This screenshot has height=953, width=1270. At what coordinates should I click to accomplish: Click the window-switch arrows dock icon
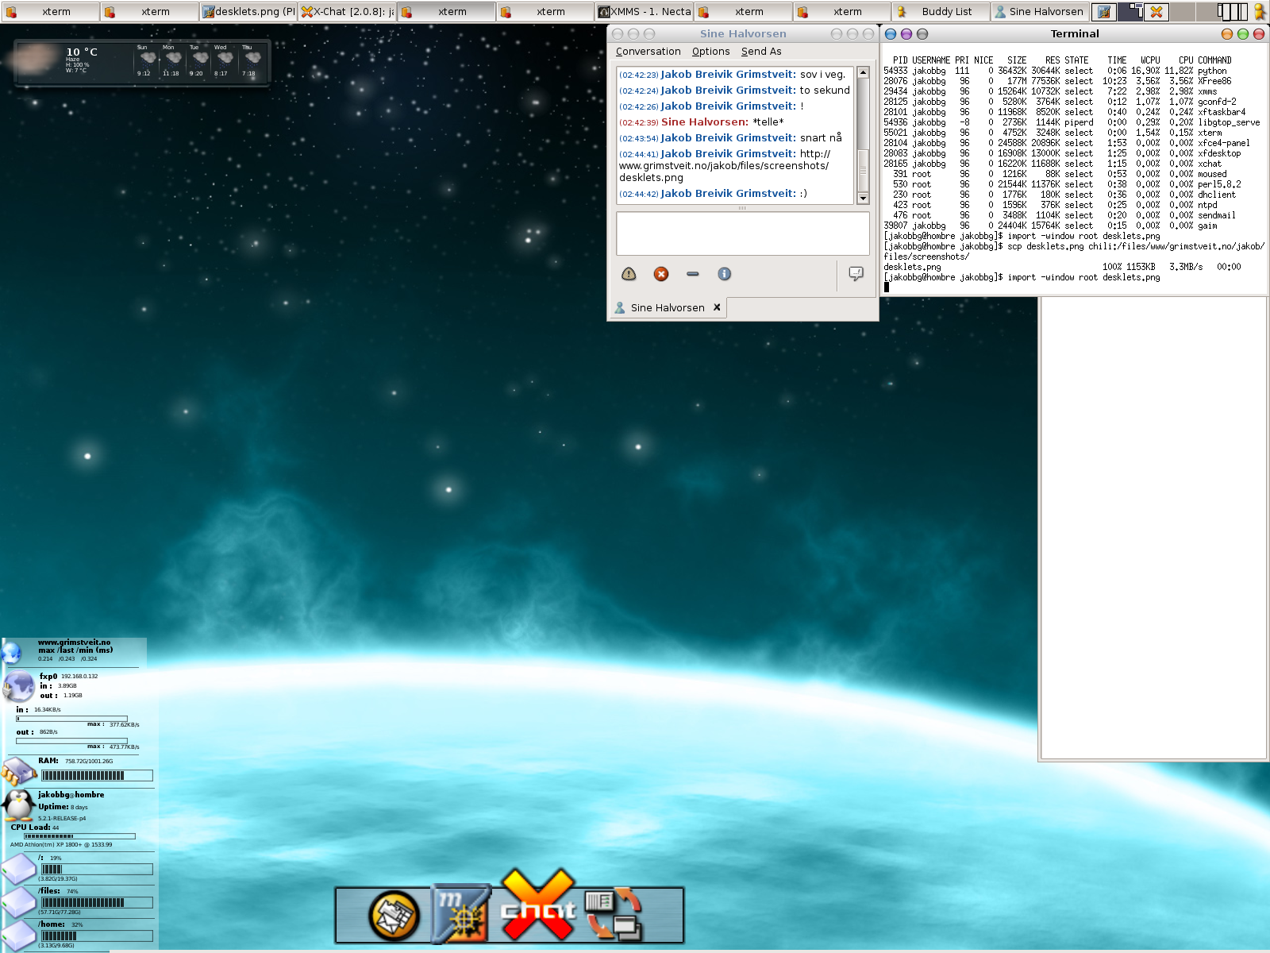coord(614,913)
